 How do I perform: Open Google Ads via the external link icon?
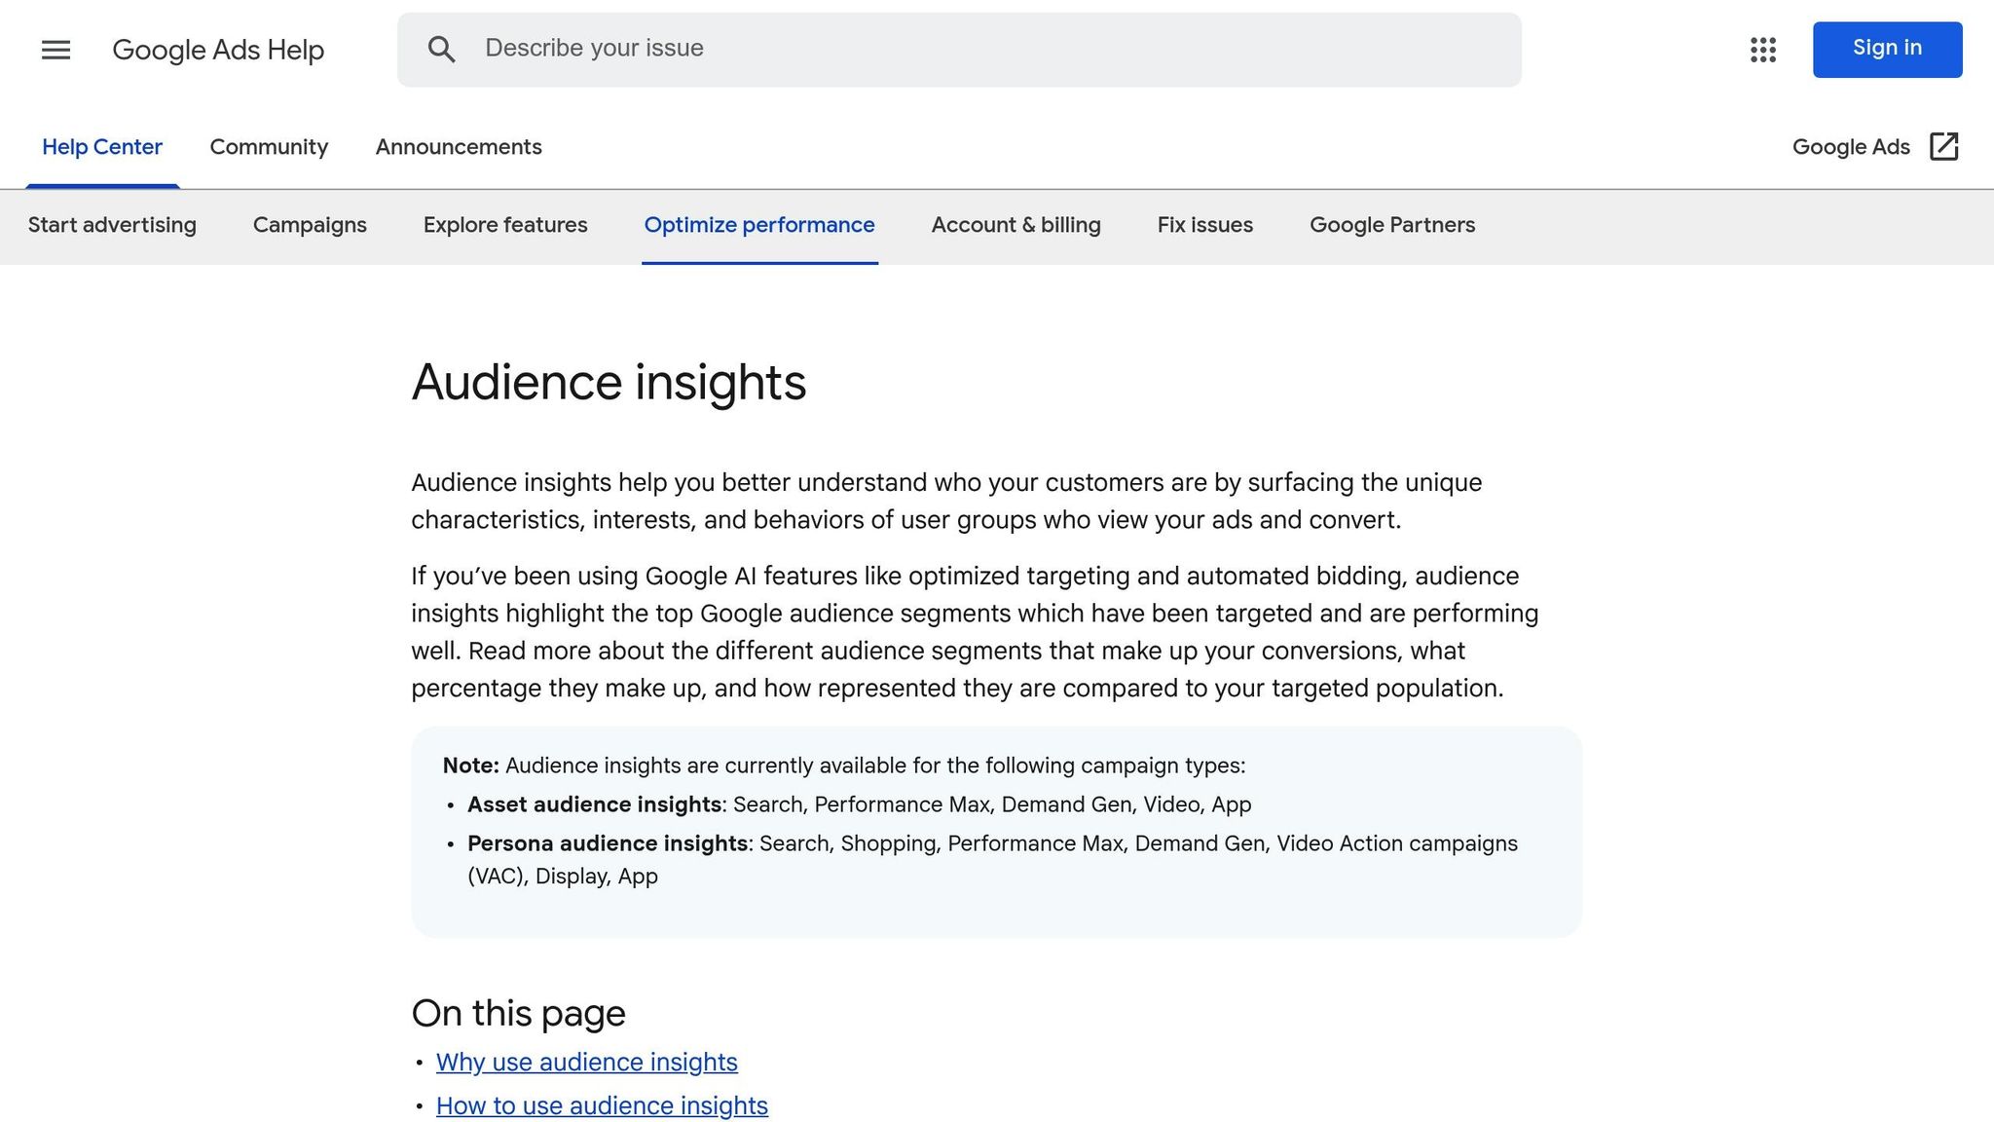click(1943, 146)
